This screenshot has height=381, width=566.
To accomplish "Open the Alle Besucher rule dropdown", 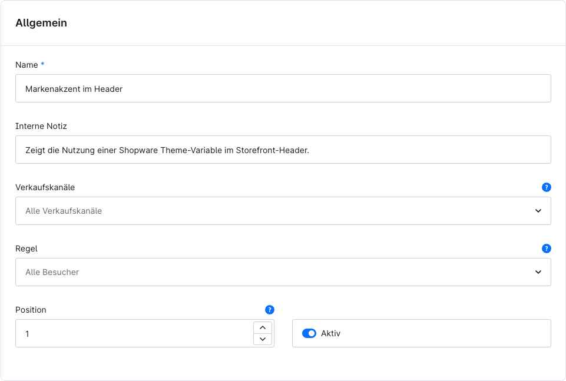I will (x=283, y=272).
